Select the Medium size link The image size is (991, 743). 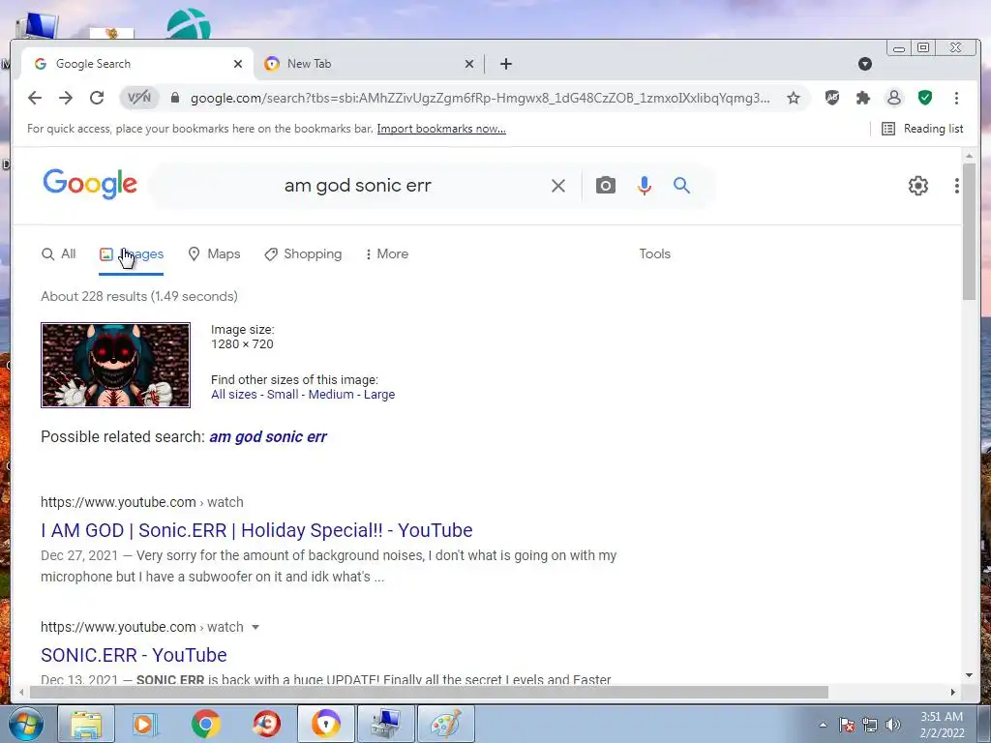(331, 395)
